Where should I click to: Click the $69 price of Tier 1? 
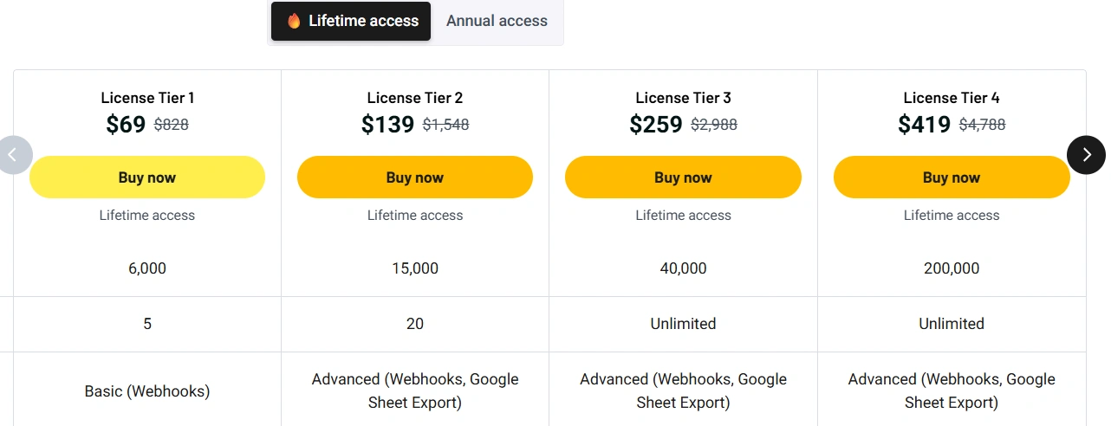(x=126, y=125)
